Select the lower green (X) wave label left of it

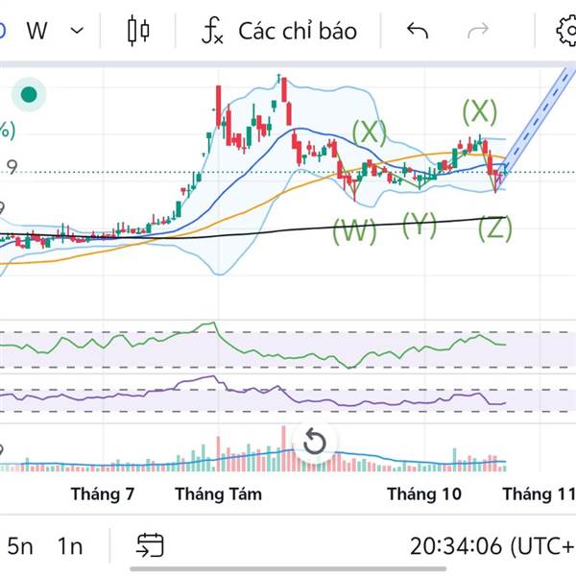tap(370, 132)
